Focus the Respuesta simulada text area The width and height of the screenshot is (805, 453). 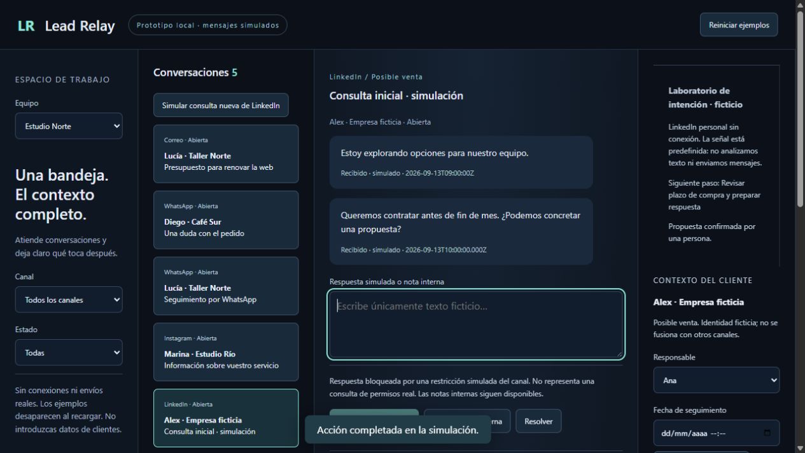(x=477, y=324)
